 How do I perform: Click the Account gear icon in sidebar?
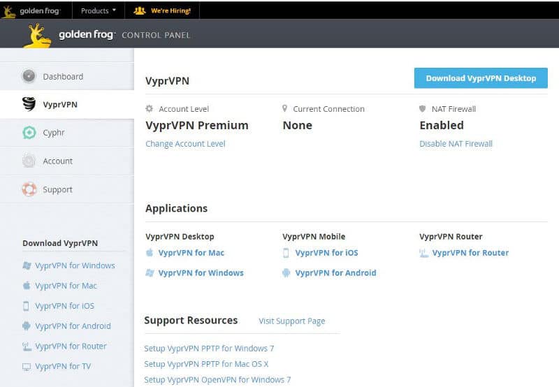[29, 161]
